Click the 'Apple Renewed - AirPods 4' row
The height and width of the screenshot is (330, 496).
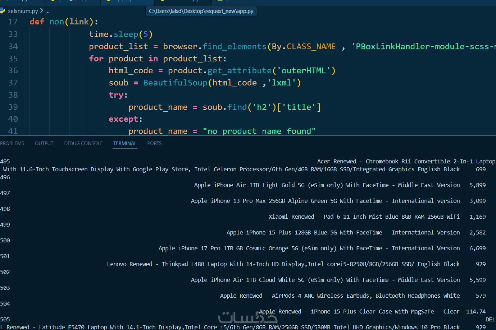[340, 296]
